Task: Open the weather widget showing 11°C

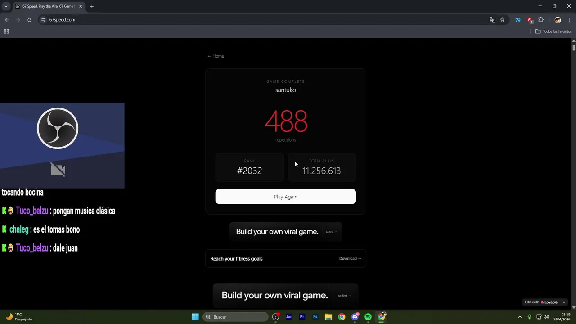Action: [x=19, y=317]
